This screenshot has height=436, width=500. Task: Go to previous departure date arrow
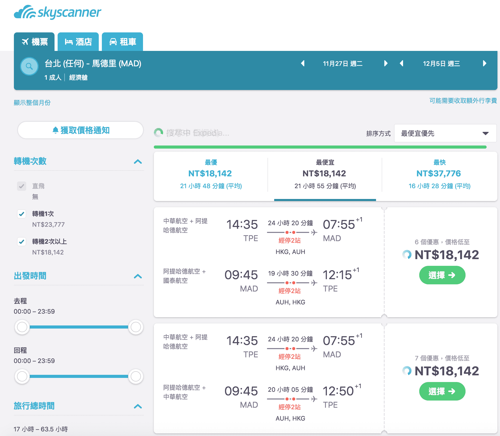(303, 63)
